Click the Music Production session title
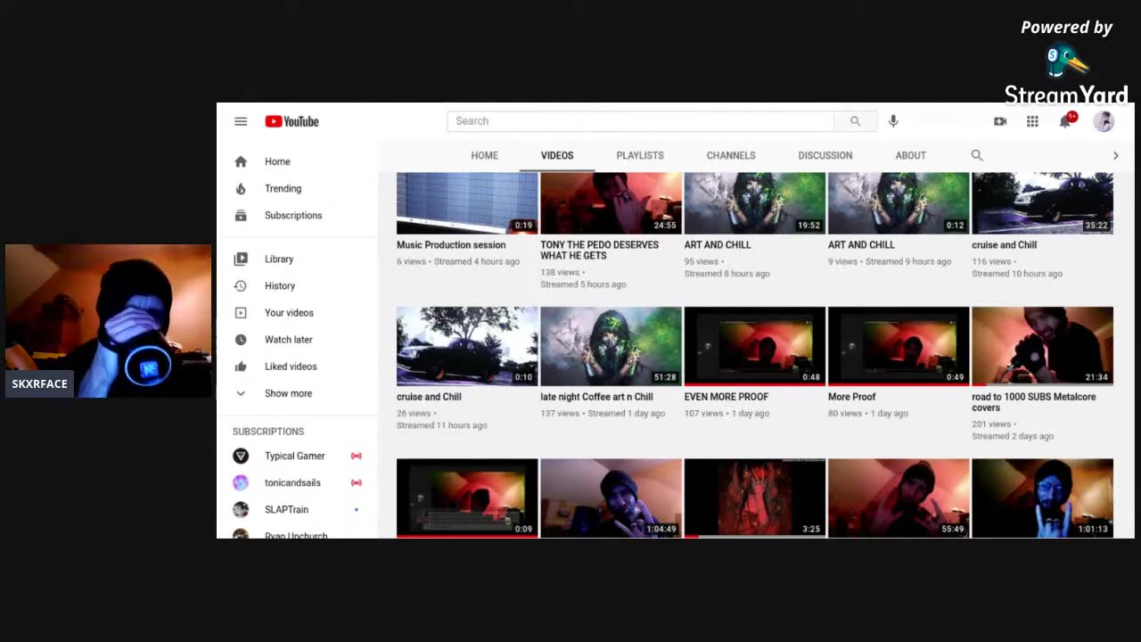The height and width of the screenshot is (642, 1141). 451,245
